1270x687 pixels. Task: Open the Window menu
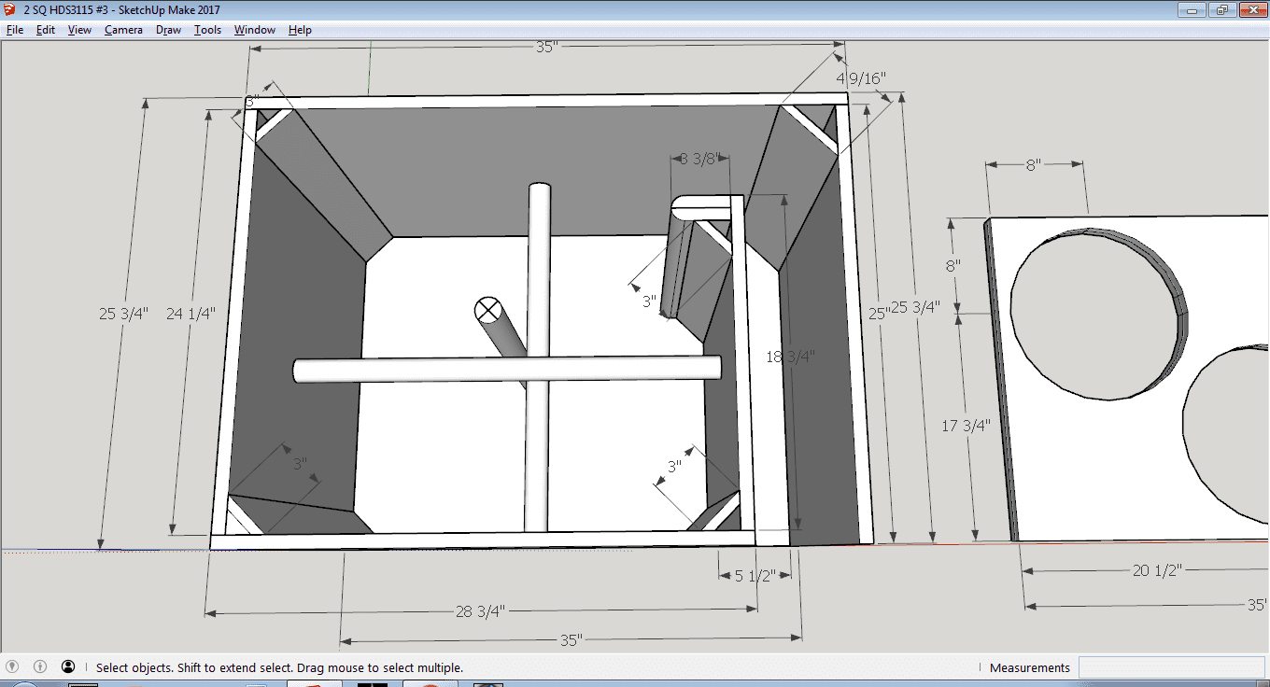coord(254,30)
